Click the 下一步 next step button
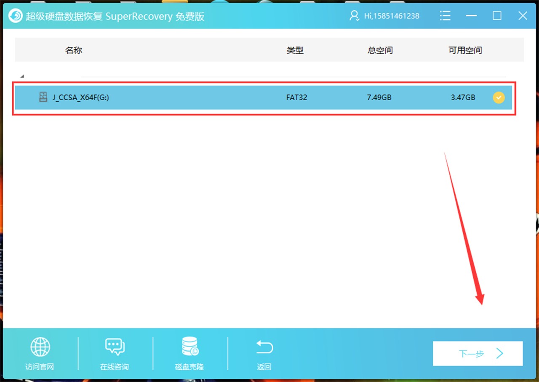The height and width of the screenshot is (382, 539). click(x=478, y=353)
